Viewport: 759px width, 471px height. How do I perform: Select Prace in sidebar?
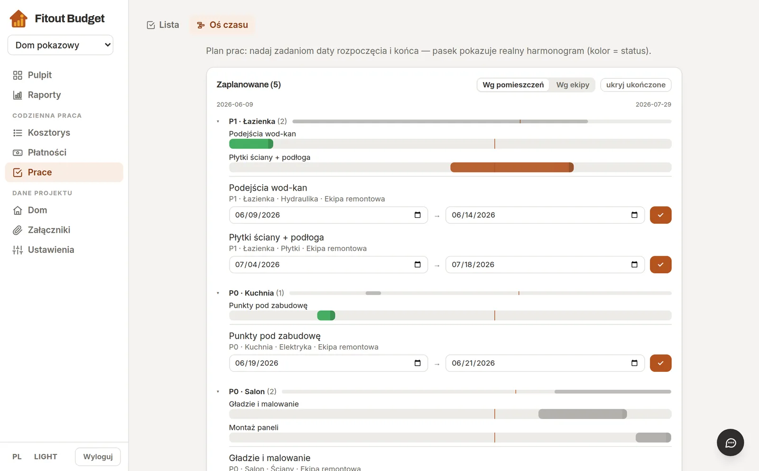[x=64, y=172]
